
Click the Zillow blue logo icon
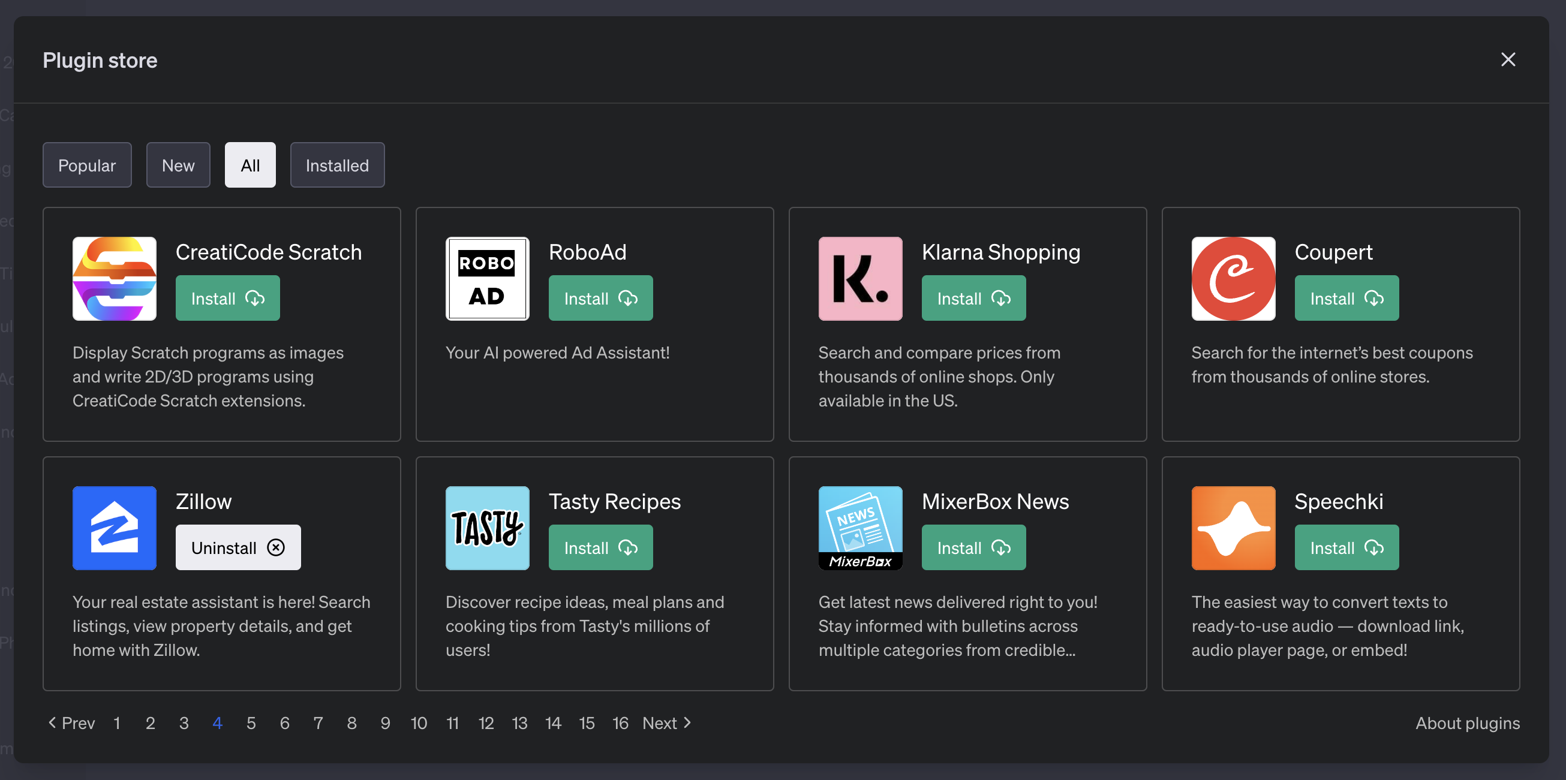coord(115,528)
